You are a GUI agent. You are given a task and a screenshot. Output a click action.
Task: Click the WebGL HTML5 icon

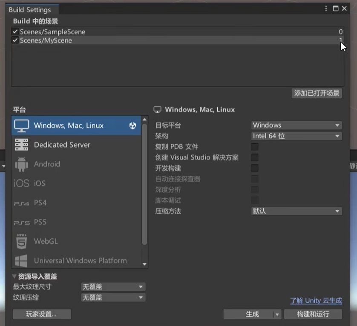pos(22,241)
